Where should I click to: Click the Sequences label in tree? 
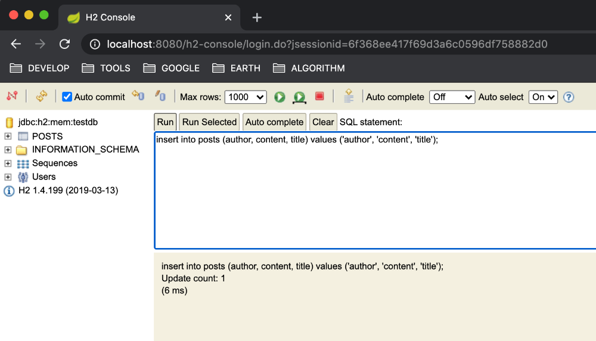55,163
